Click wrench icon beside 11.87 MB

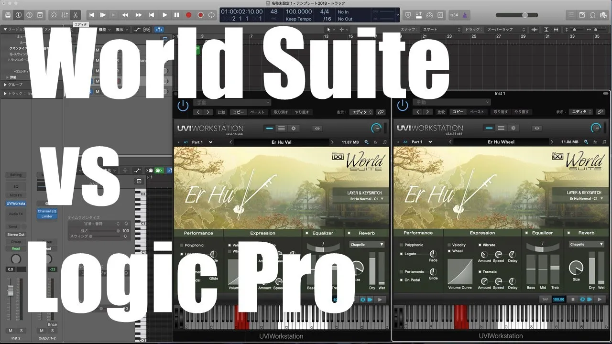(x=366, y=142)
